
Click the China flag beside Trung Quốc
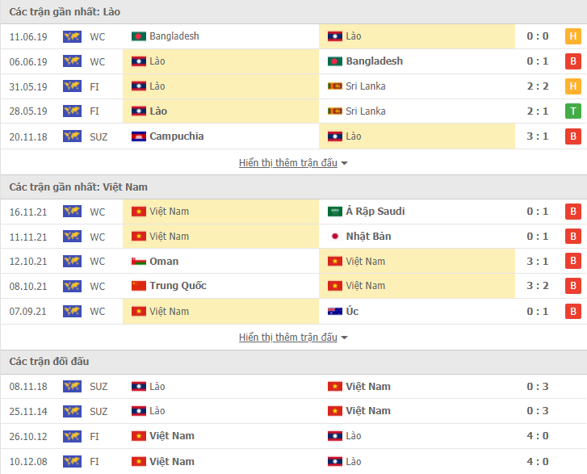tap(139, 286)
